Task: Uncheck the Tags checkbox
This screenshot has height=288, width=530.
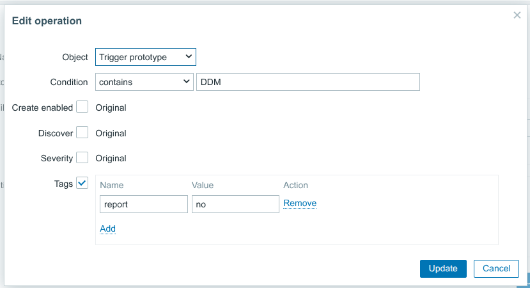Action: click(82, 183)
